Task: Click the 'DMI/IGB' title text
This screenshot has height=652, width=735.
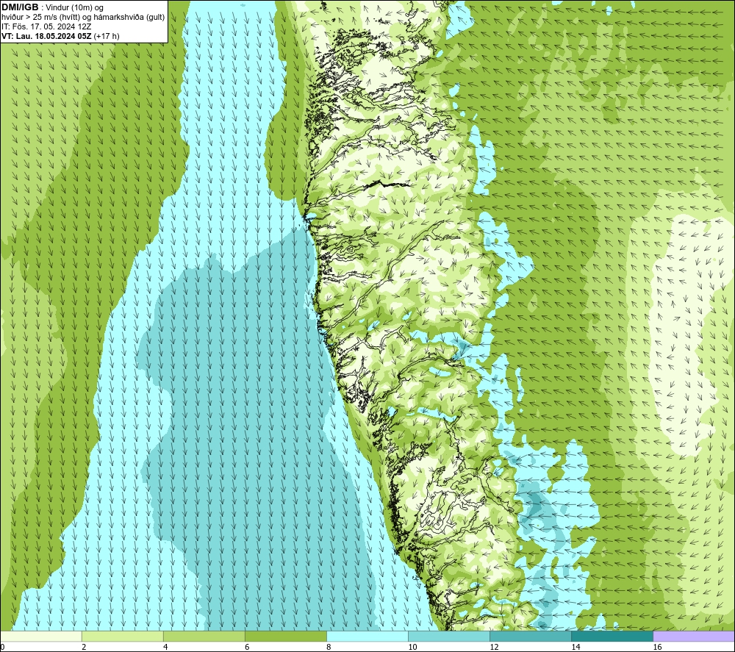Action: (20, 7)
